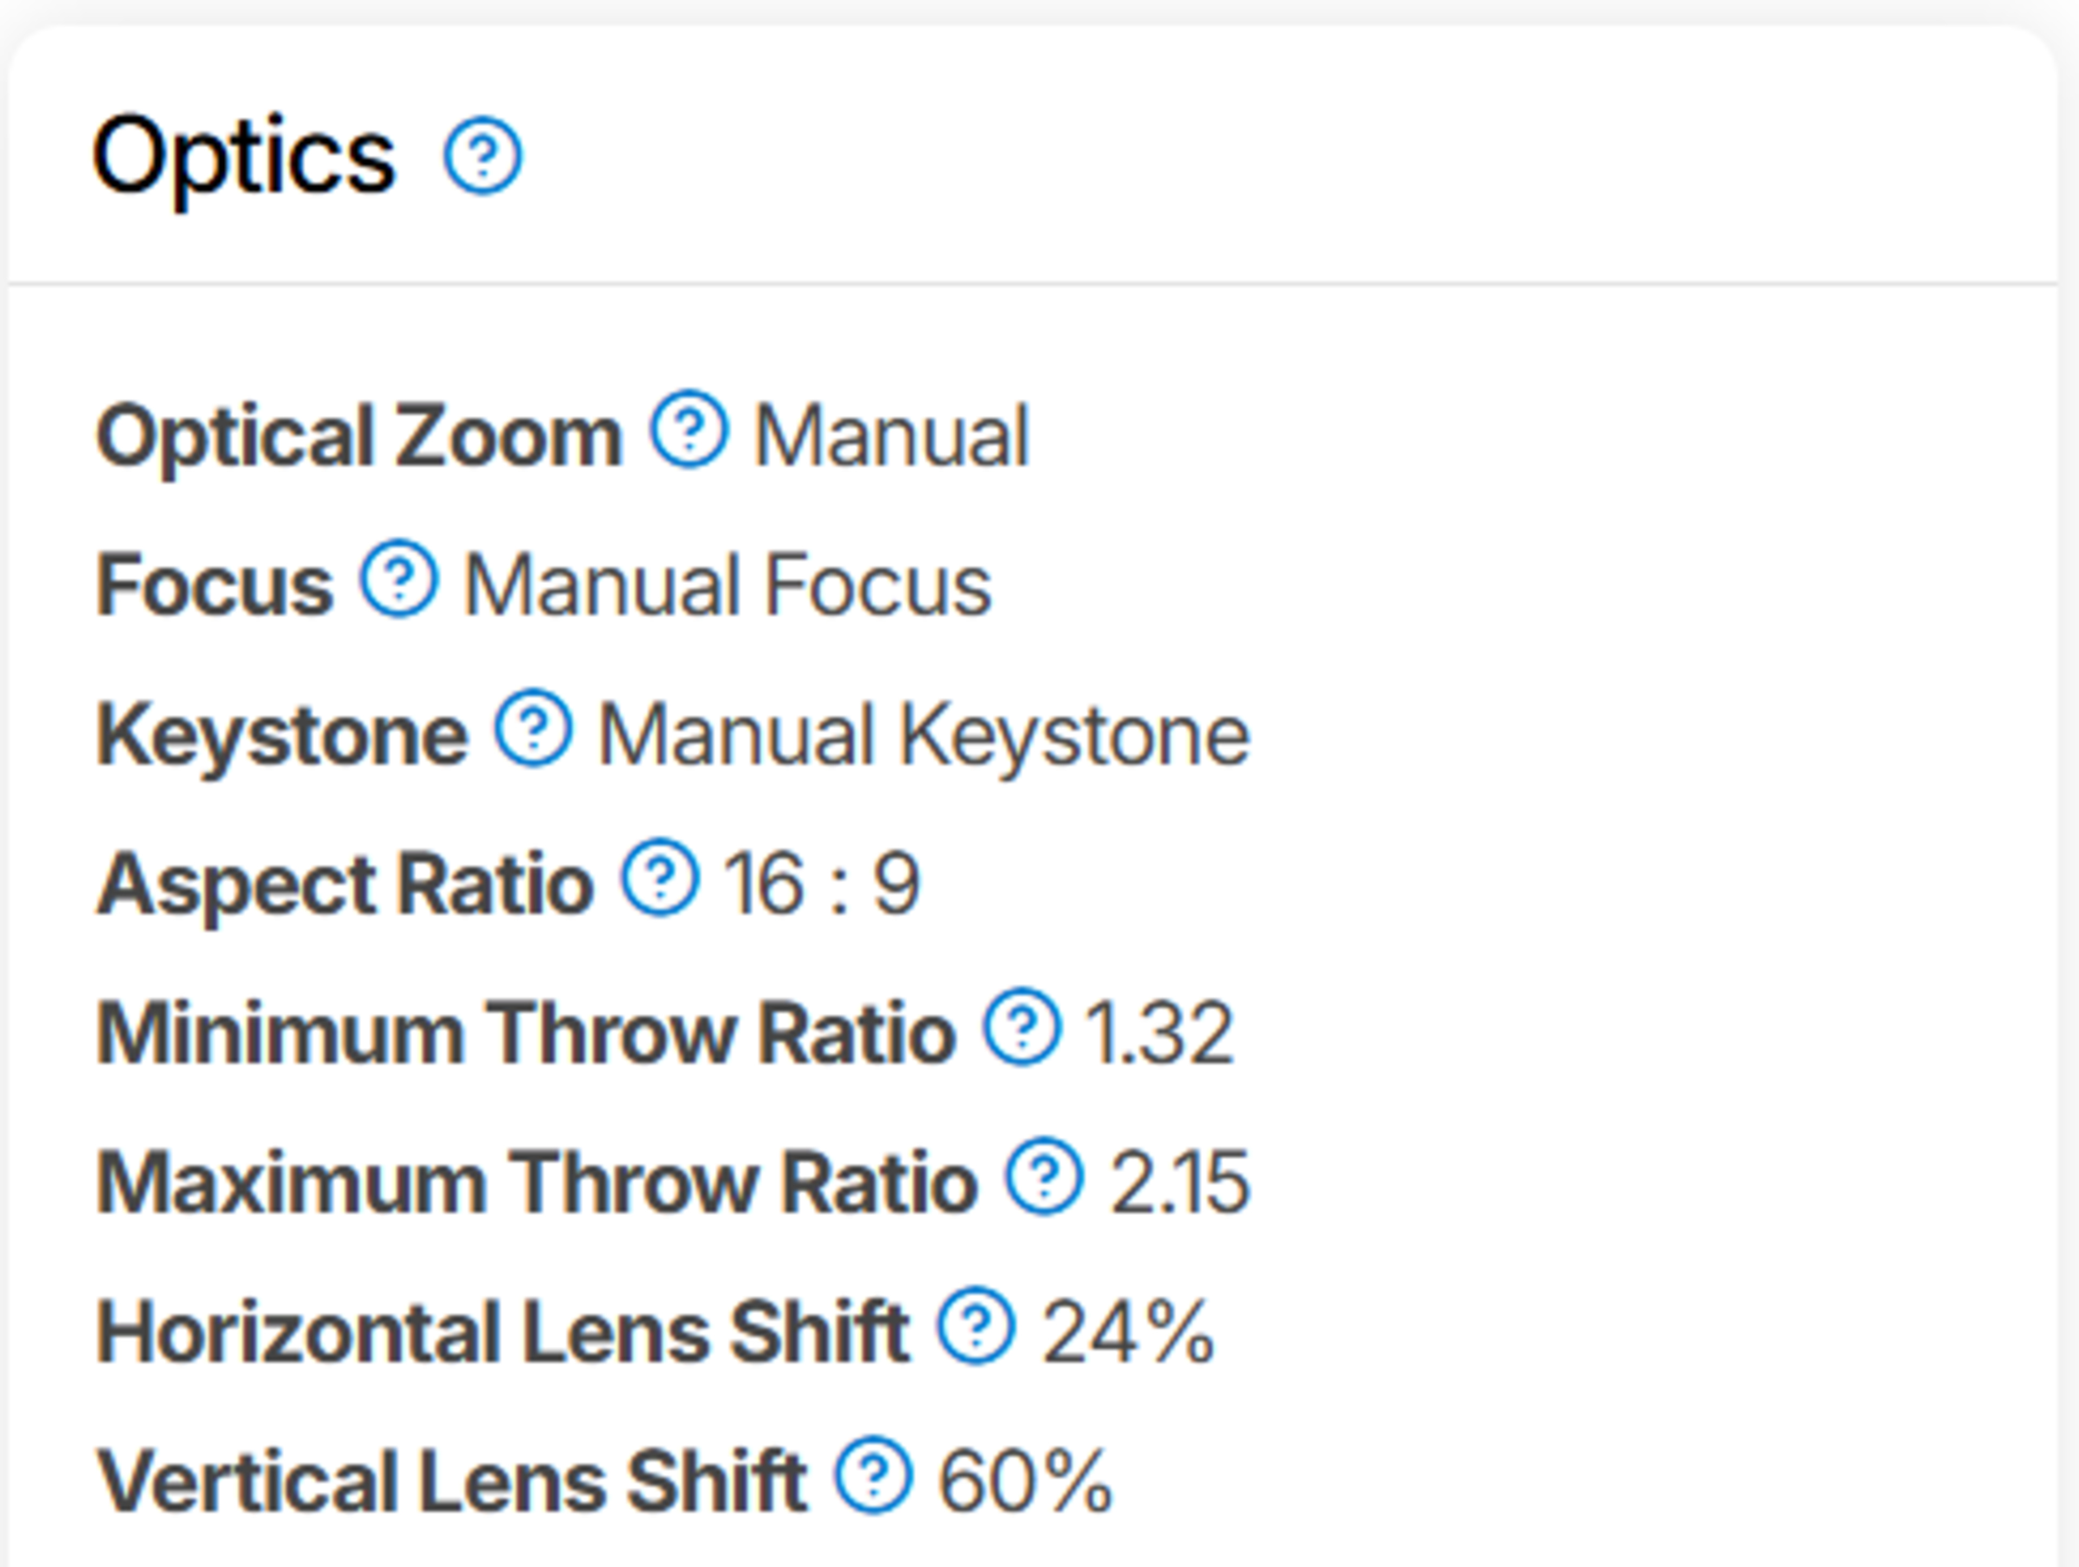The width and height of the screenshot is (2079, 1567).
Task: Open the Optical Zoom help tooltip icon
Action: pos(689,429)
